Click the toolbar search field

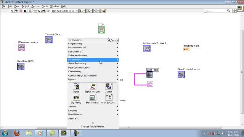point(216,11)
